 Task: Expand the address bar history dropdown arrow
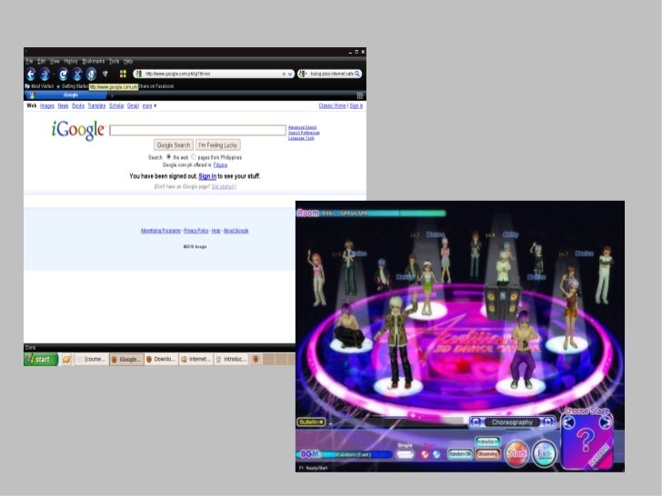(x=290, y=74)
